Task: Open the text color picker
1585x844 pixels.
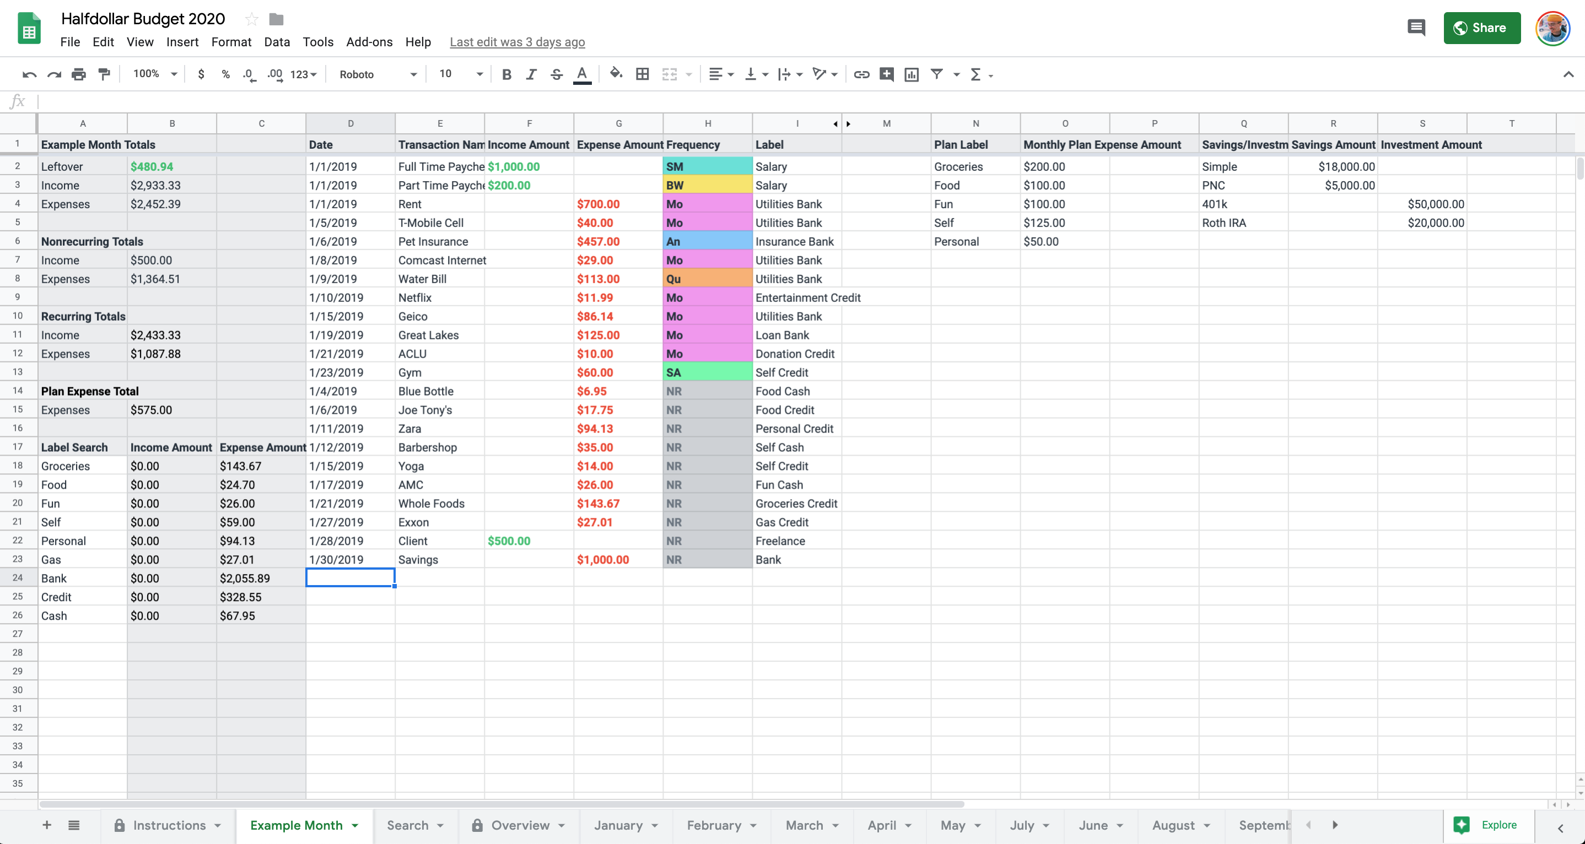Action: coord(581,74)
